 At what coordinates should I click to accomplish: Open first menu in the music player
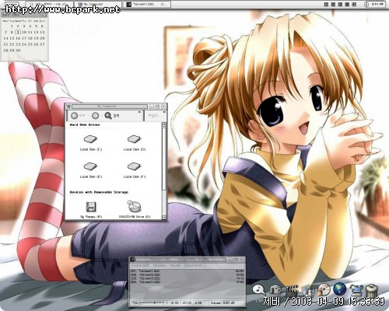pyautogui.click(x=140, y=266)
